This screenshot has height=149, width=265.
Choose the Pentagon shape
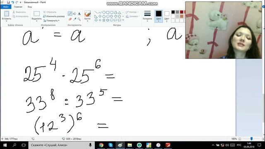pos(104,16)
